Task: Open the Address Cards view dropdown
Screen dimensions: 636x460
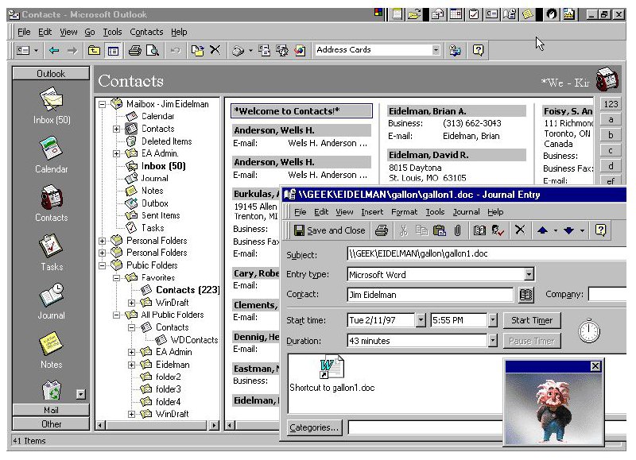Action: coord(436,50)
